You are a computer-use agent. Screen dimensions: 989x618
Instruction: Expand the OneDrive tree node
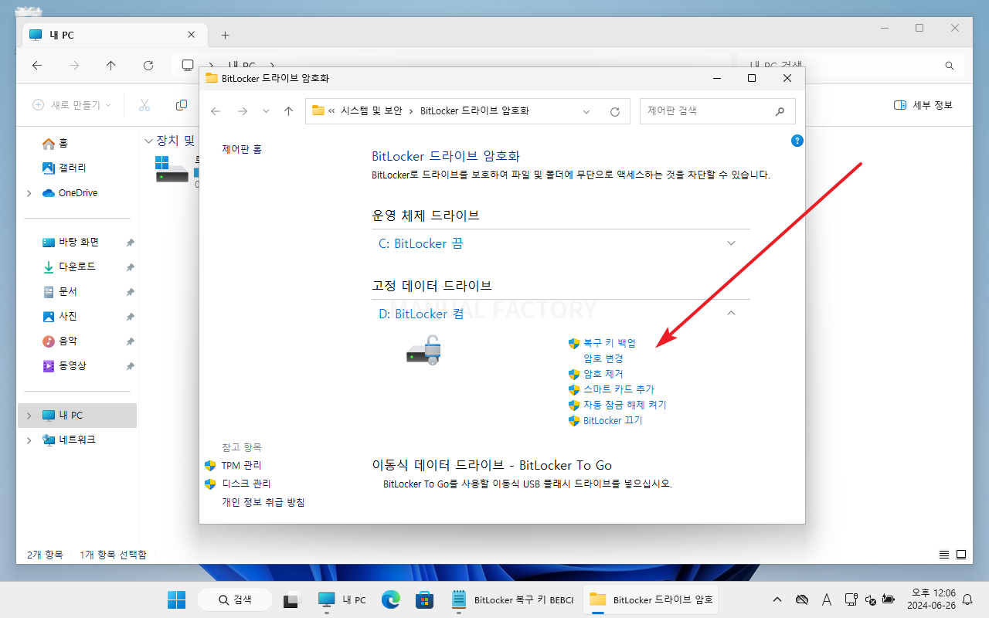29,193
